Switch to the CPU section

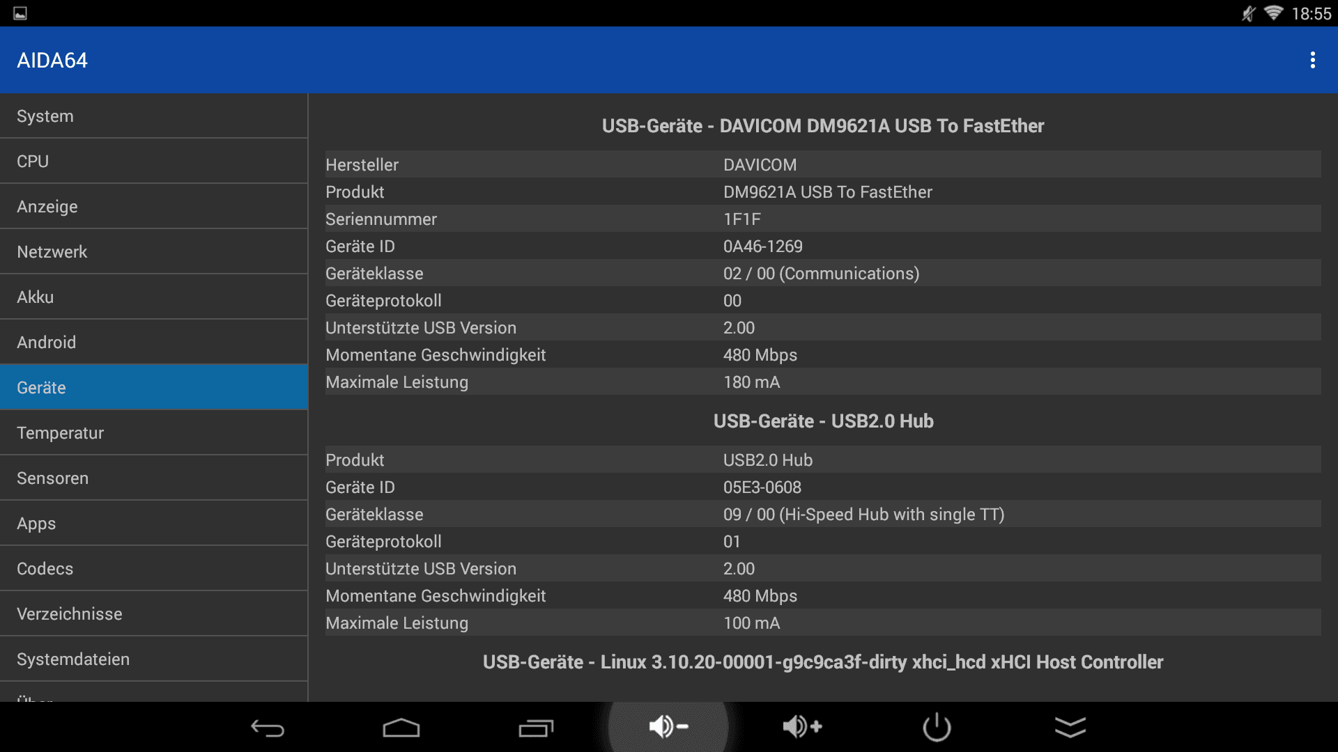(153, 162)
